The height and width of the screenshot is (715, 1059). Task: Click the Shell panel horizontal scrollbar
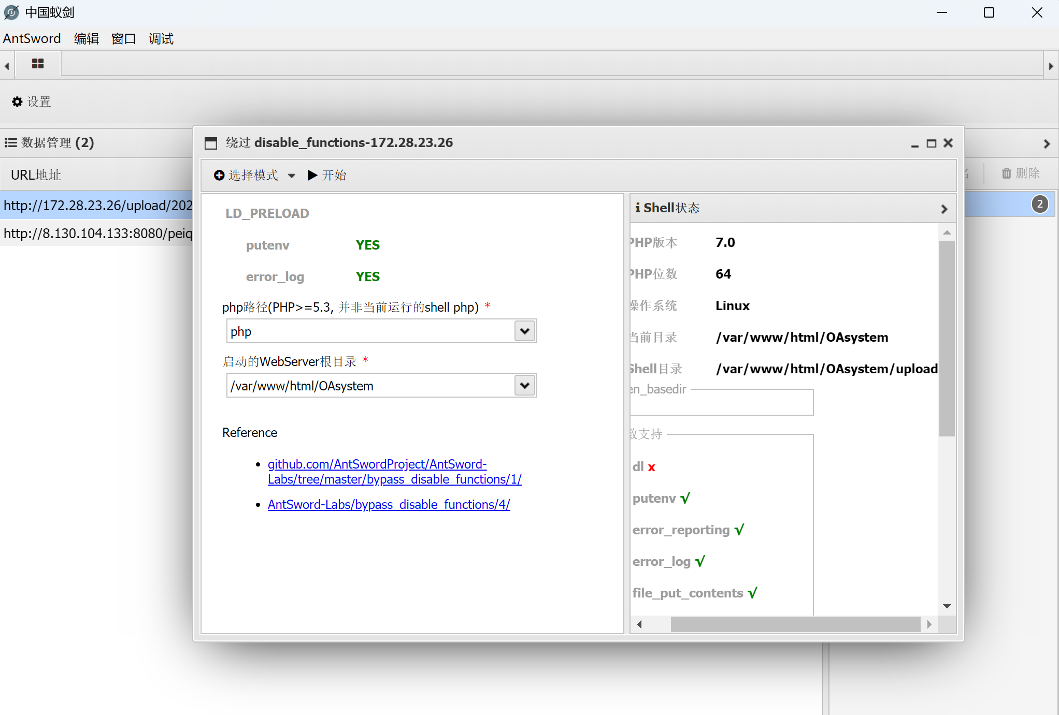(795, 624)
